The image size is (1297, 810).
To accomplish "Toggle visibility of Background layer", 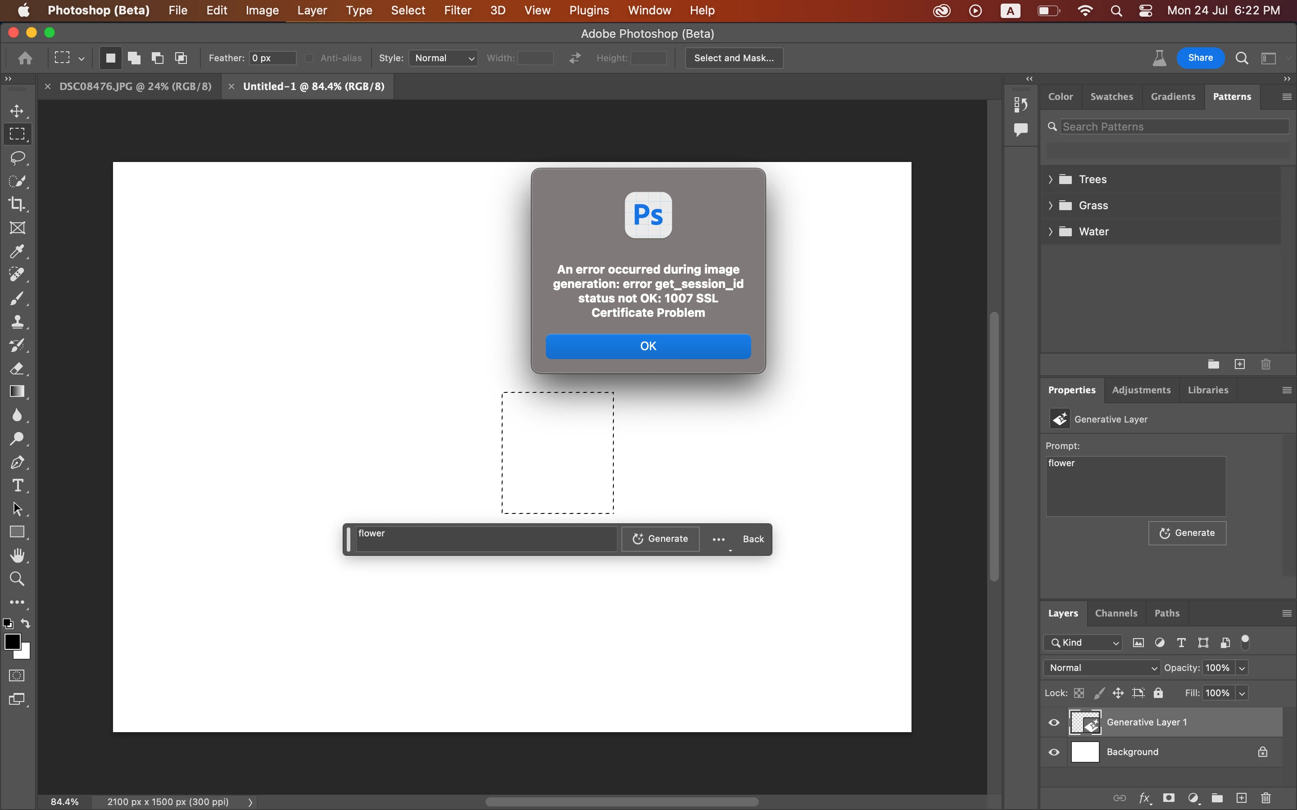I will [1054, 752].
